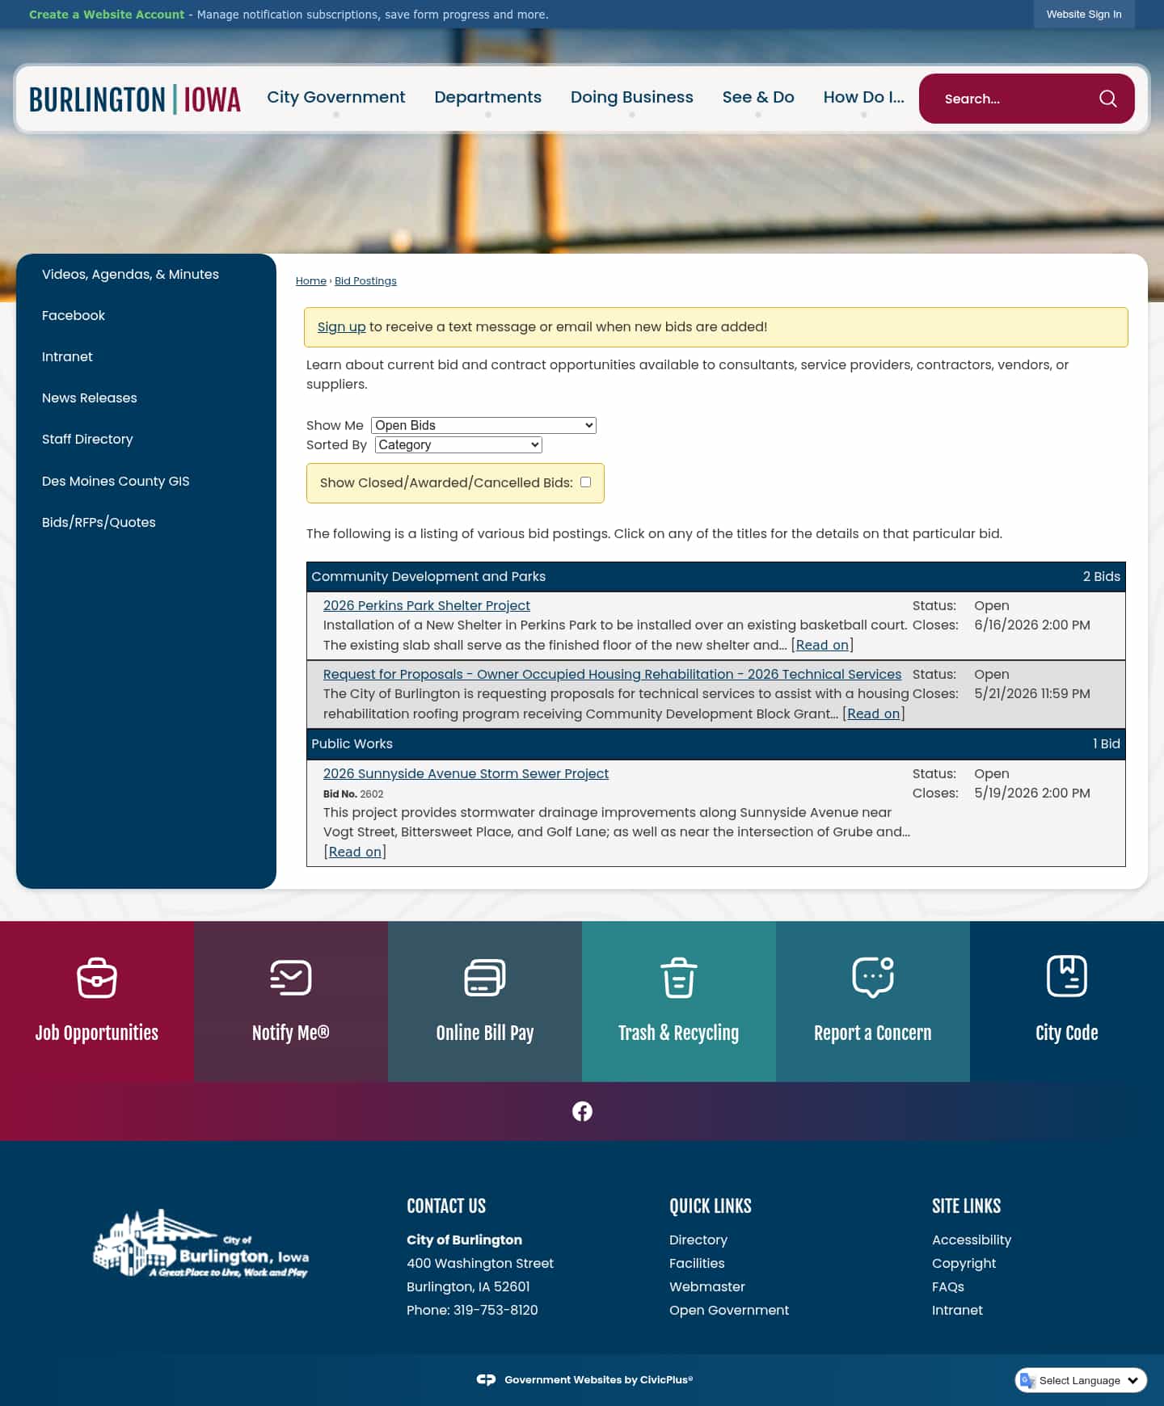1164x1406 pixels.
Task: Click Government Websites by CivicPlus link
Action: (598, 1379)
